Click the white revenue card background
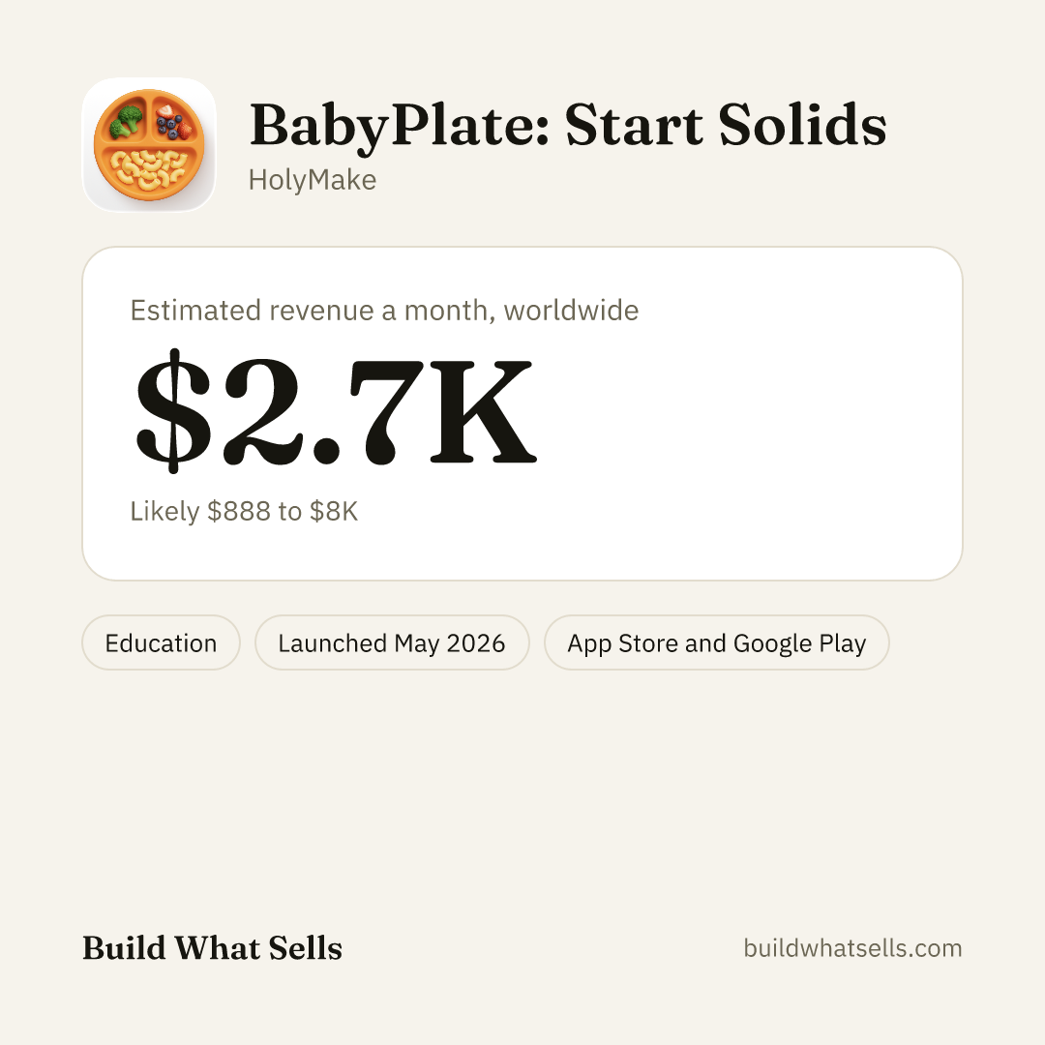Screen dimensions: 1045x1045 click(x=733, y=413)
